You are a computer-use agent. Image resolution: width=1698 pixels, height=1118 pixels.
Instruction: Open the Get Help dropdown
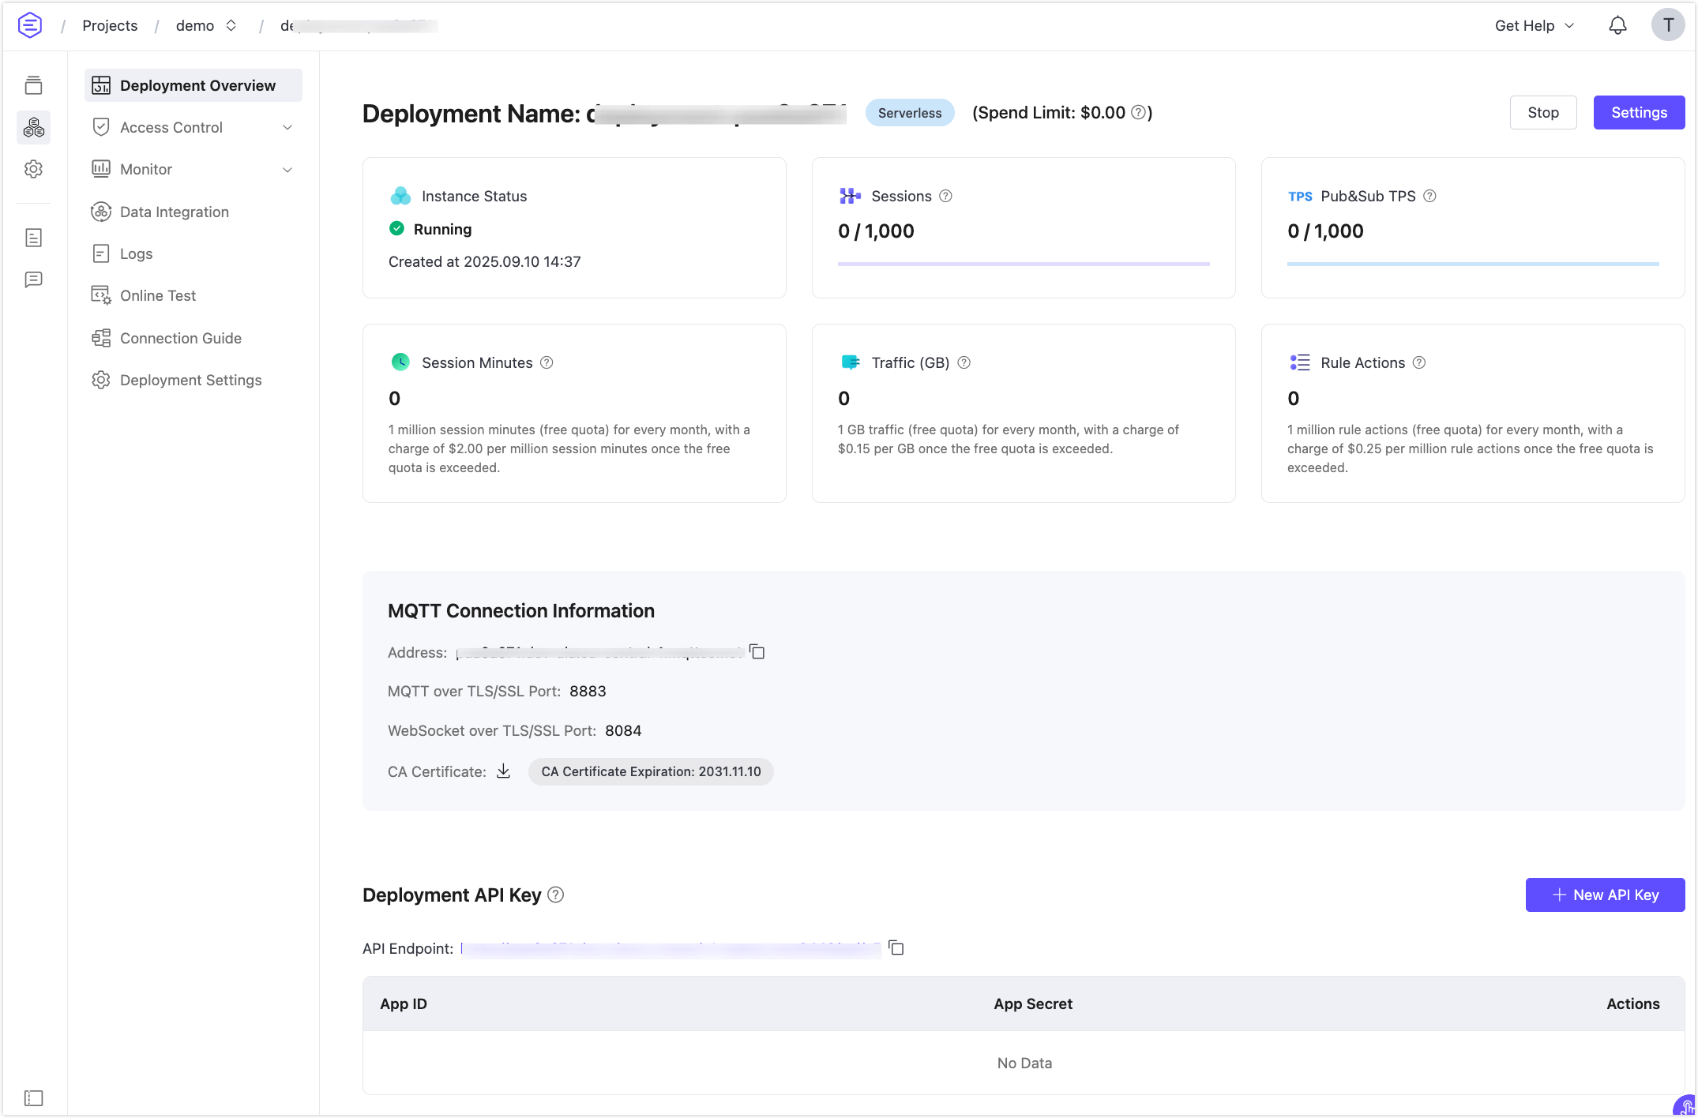tap(1532, 24)
